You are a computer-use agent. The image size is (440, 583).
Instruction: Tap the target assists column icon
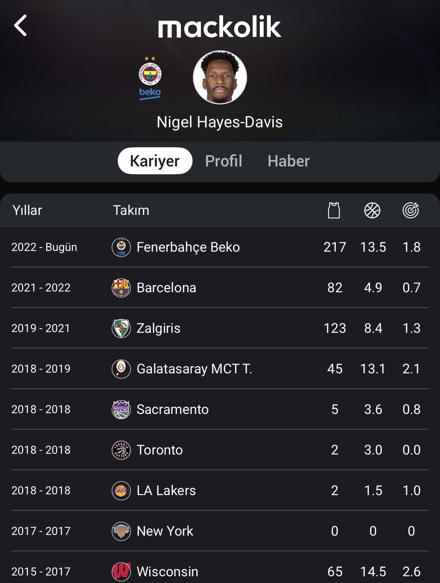411,210
